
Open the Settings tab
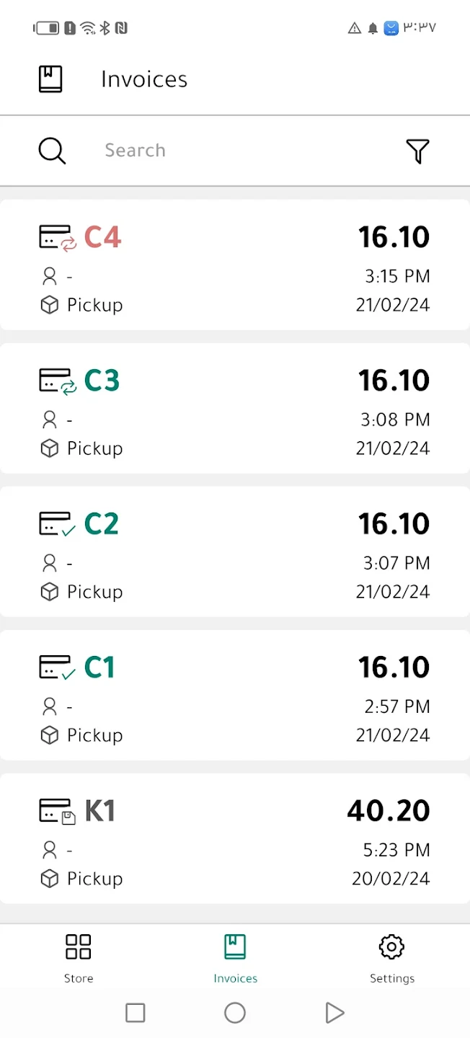click(391, 957)
